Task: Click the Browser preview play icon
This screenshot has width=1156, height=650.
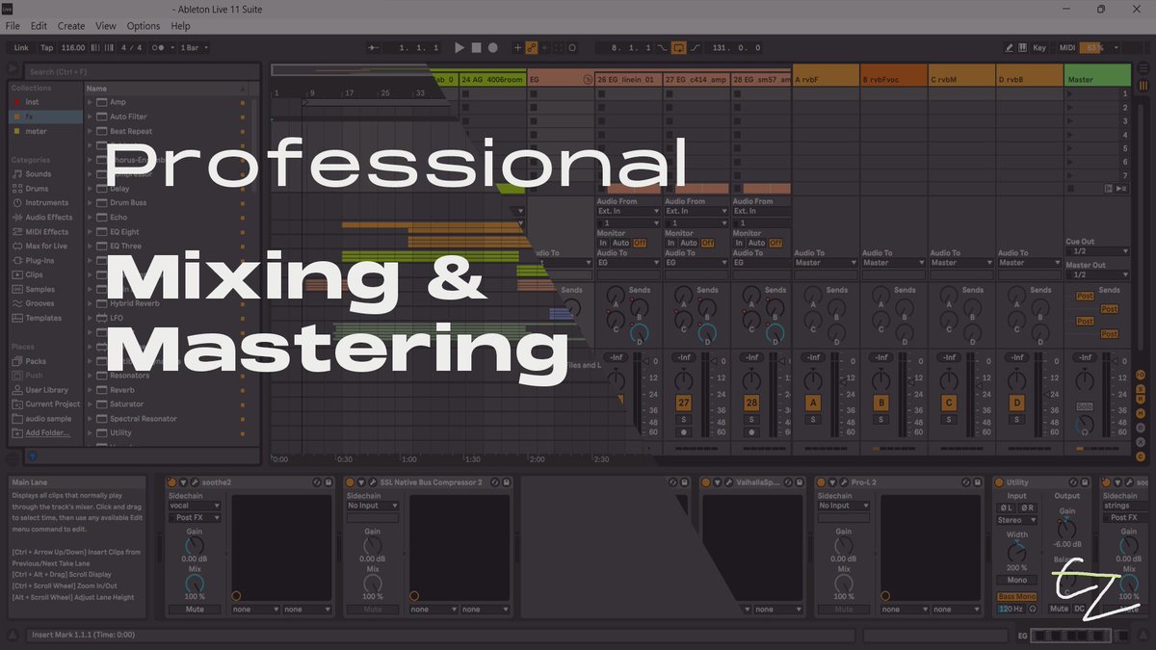Action: tap(13, 70)
